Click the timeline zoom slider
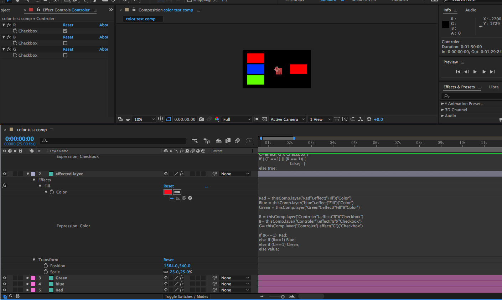This screenshot has height=300, width=502. pos(283,296)
